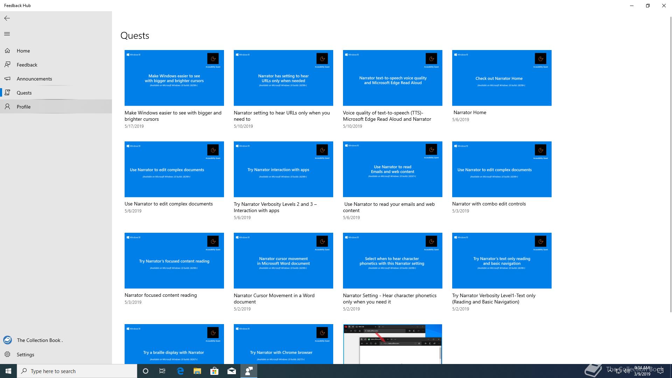Open the bigger and brighter cursors quest thumbnail

click(x=174, y=78)
